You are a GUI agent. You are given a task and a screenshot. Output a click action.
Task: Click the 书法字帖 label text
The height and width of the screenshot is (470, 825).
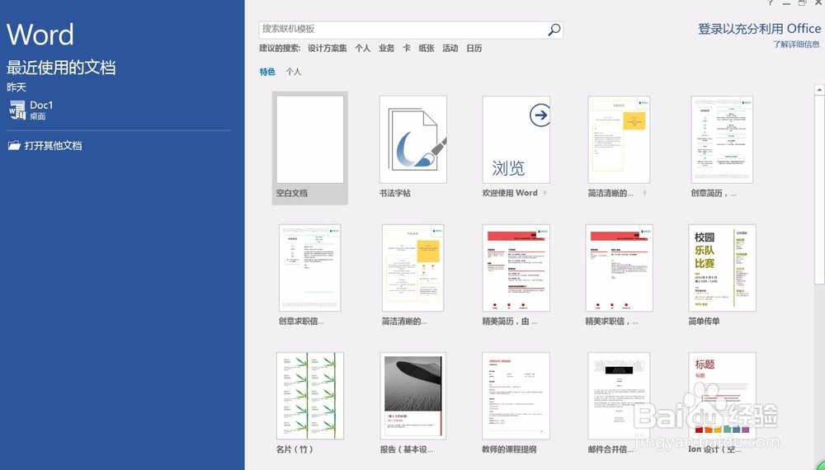[x=394, y=193]
